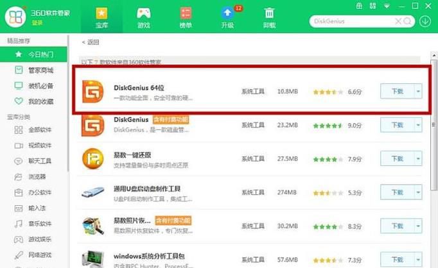Select 办公软件 category
Image resolution: width=438 pixels, height=268 pixels.
pos(33,192)
